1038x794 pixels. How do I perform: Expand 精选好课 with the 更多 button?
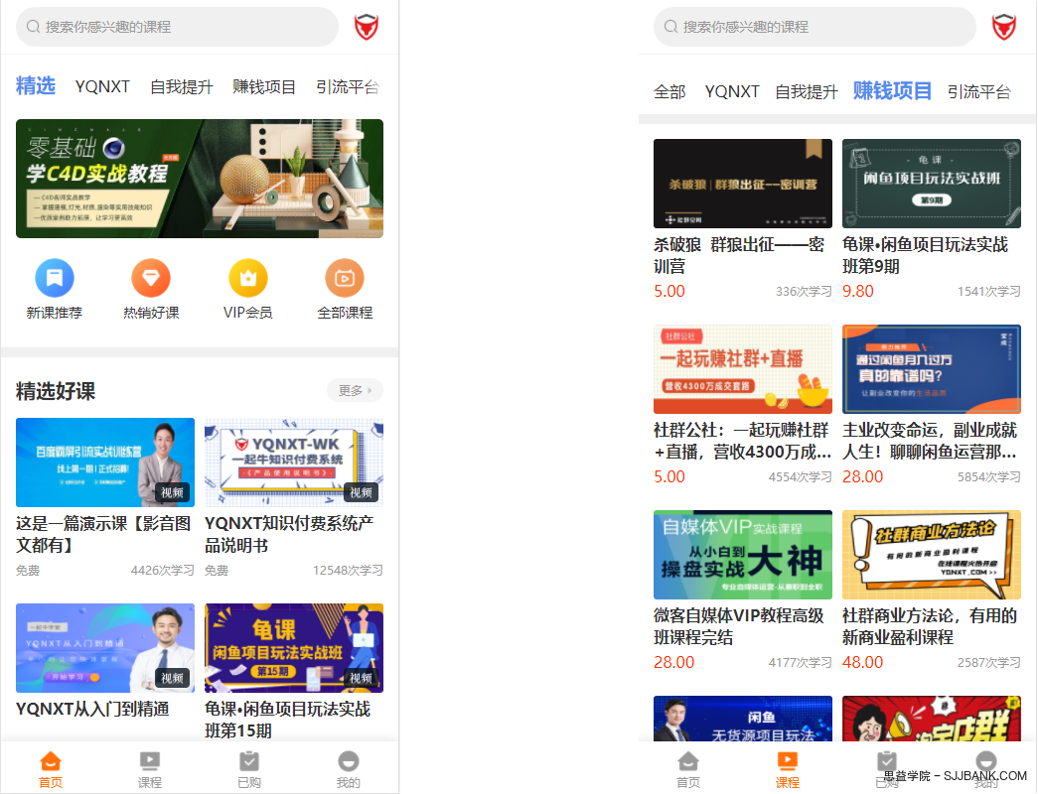(355, 390)
